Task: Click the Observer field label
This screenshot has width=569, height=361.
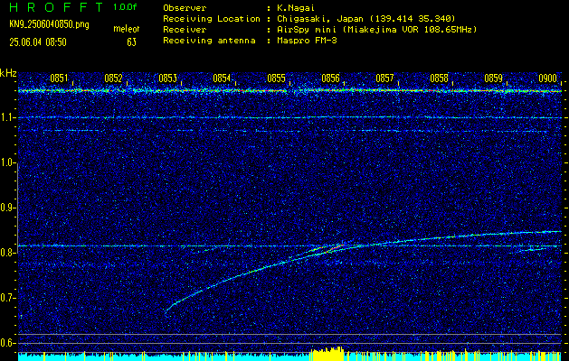Action: 185,8
